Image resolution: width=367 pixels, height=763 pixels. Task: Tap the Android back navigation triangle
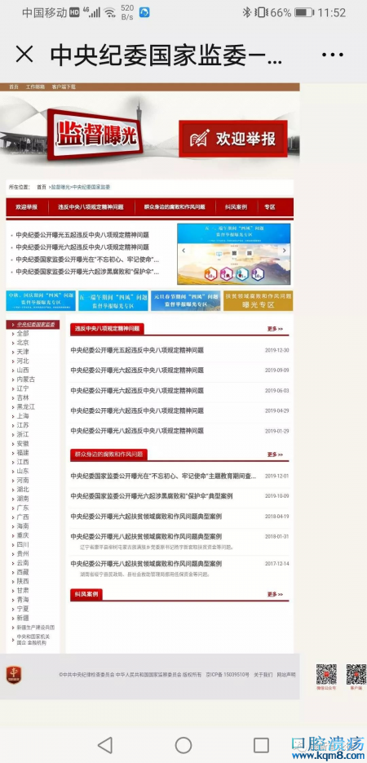105,744
